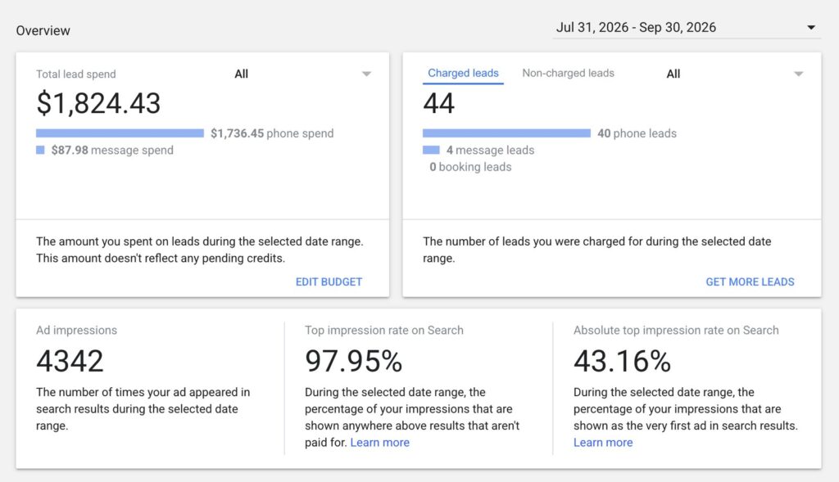The height and width of the screenshot is (482, 839).
Task: Click the $1,736.45 phone spend text
Action: (x=272, y=133)
